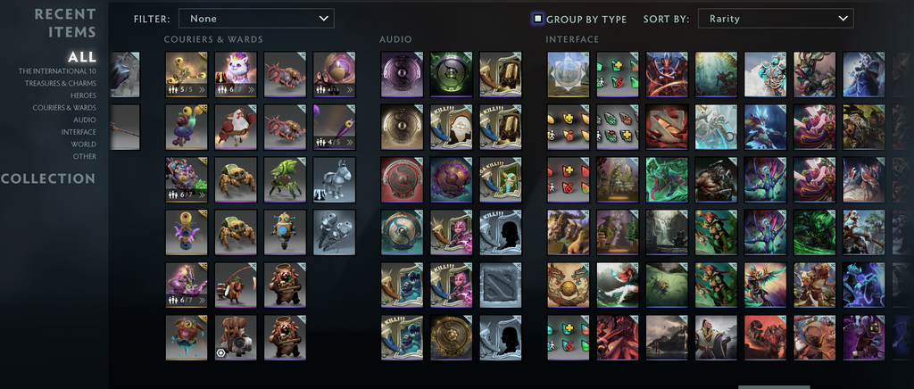This screenshot has width=914, height=389.
Task: Expand style arrows on 5/5 courier
Action: 202,90
